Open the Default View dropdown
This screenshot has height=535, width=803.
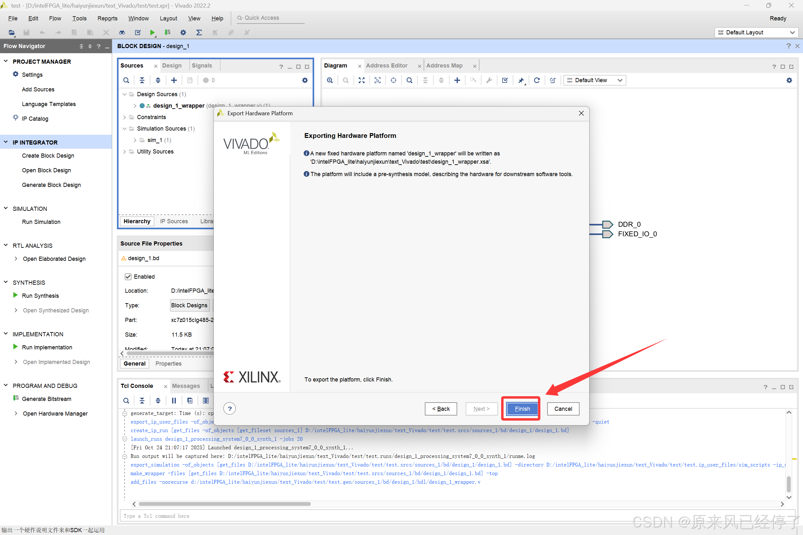pos(594,80)
